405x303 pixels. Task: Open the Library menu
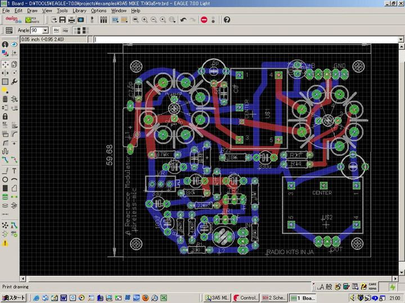point(79,11)
